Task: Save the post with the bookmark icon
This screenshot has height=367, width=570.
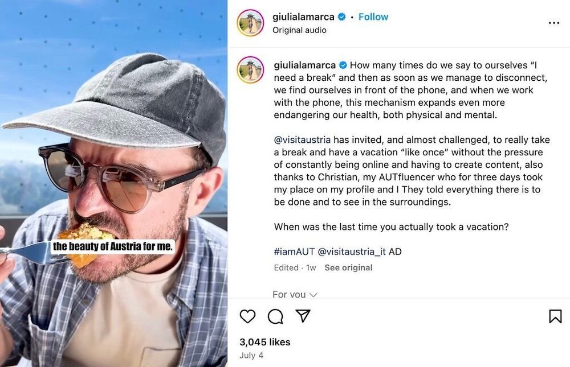Action: coord(555,316)
